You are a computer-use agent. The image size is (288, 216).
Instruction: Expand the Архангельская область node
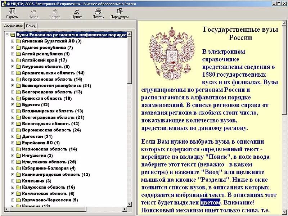[x=13, y=73]
